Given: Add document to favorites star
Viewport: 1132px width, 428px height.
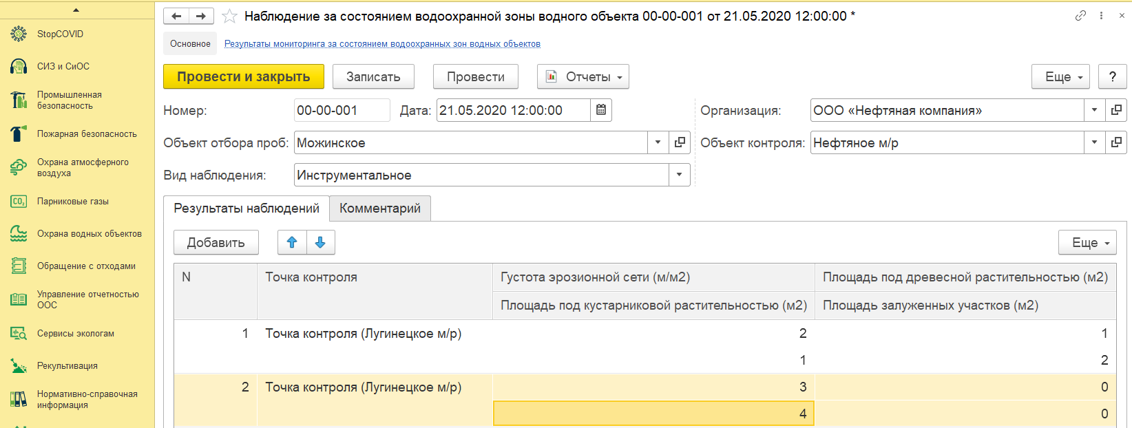Looking at the screenshot, I should [x=229, y=16].
